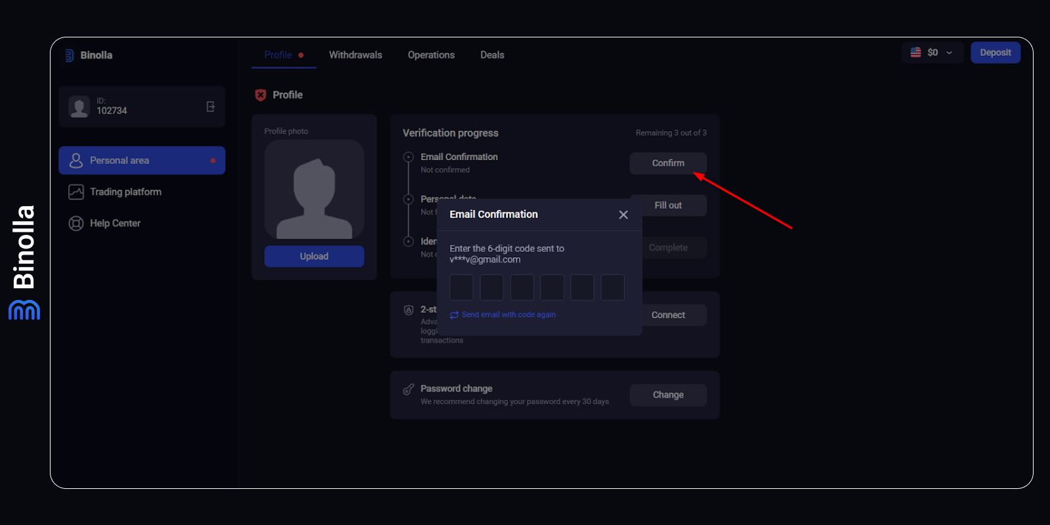Click the 'Not confirmed' status text
The height and width of the screenshot is (525, 1050).
pyautogui.click(x=445, y=170)
